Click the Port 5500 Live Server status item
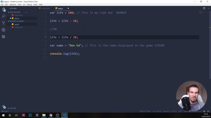 pyautogui.click(x=145, y=111)
